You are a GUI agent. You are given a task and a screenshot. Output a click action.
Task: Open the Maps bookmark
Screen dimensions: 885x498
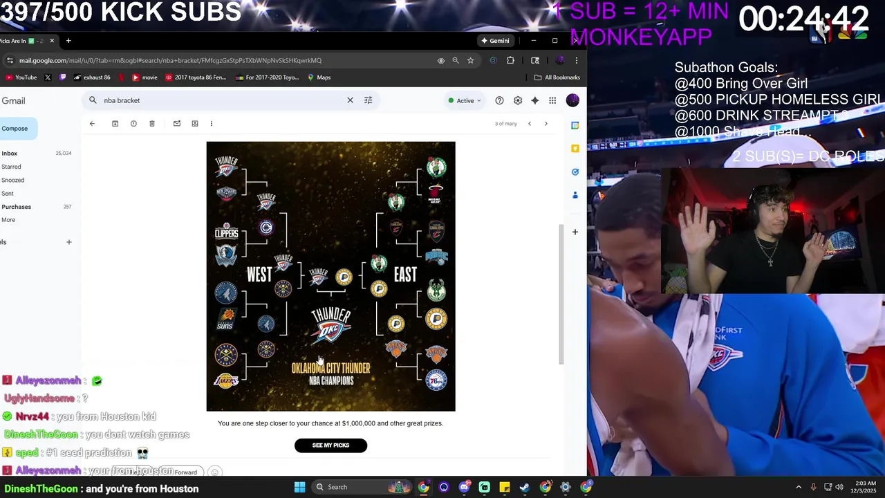point(319,77)
